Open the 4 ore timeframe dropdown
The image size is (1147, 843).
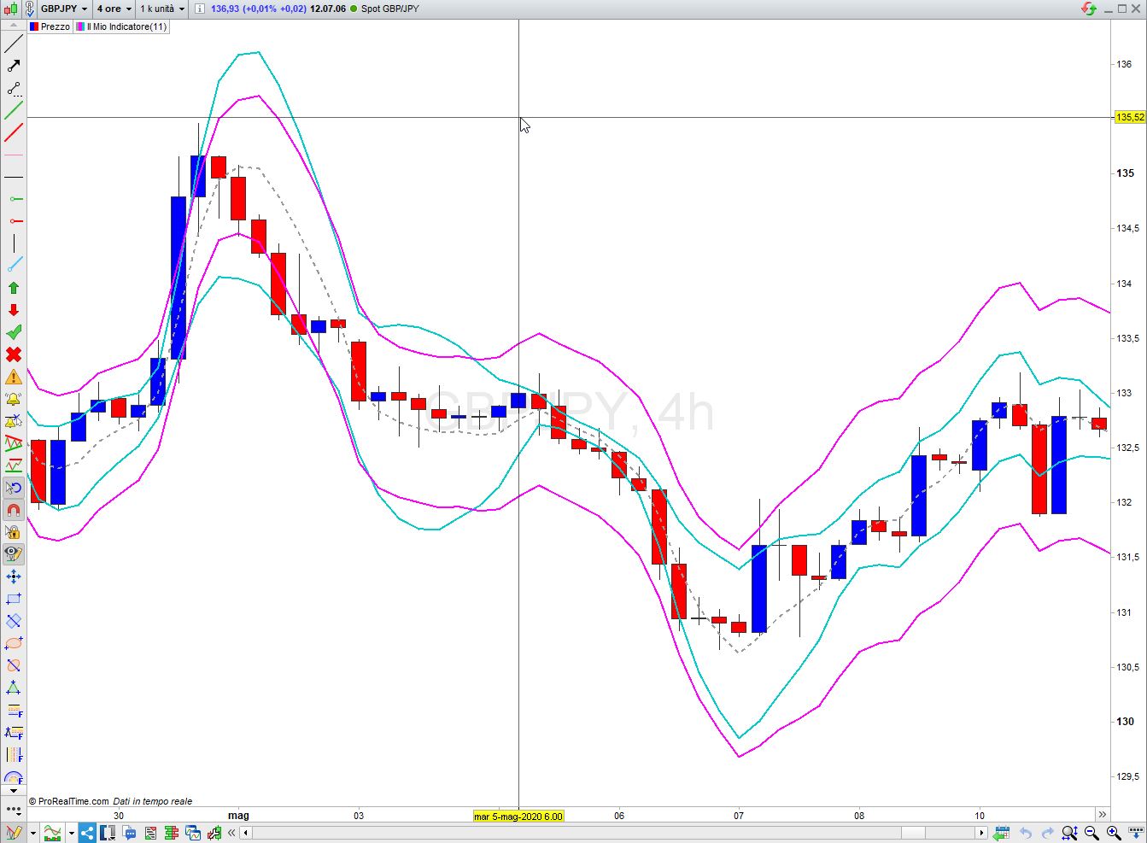[114, 9]
